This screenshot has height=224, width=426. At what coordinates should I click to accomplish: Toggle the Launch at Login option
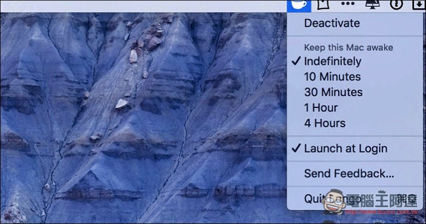pos(345,148)
